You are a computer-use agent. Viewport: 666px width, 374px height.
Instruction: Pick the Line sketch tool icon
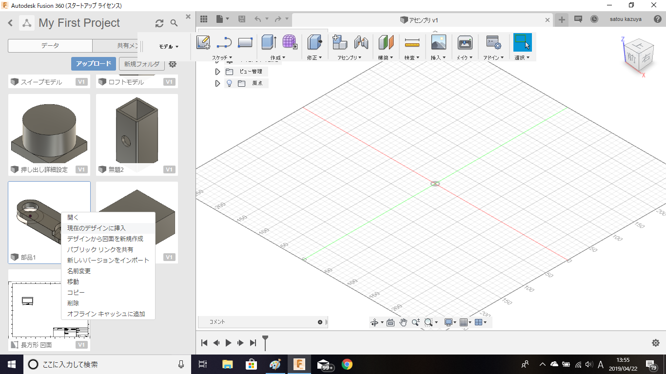click(x=224, y=43)
